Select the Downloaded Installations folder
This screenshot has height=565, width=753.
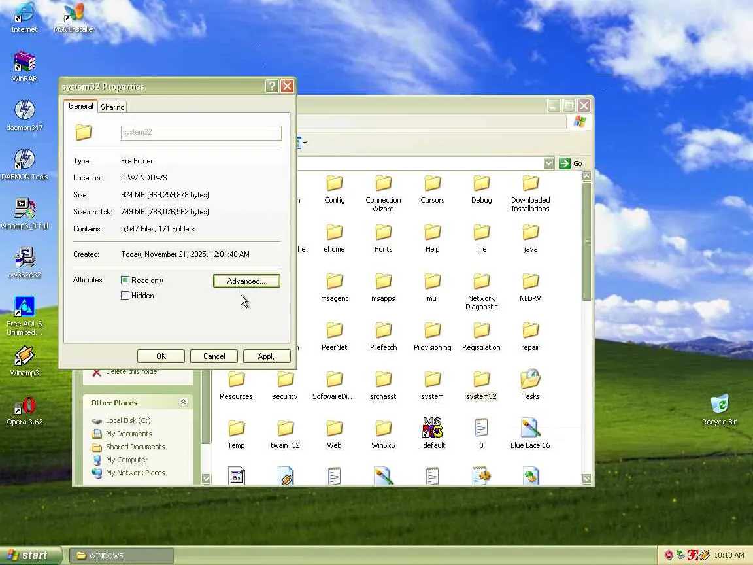click(530, 194)
